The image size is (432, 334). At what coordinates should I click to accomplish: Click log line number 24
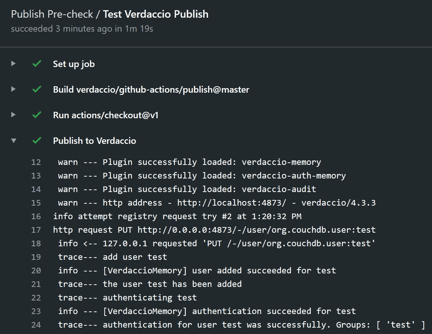[36, 325]
